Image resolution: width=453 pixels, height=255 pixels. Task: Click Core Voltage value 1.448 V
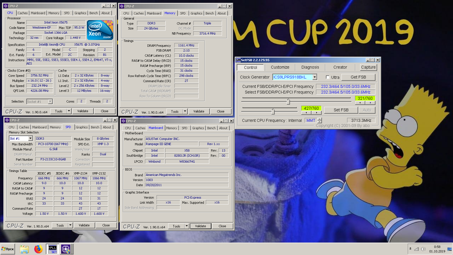(x=75, y=38)
